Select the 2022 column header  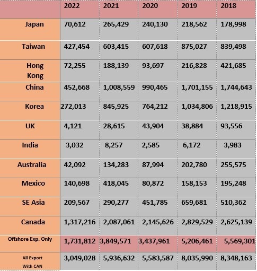72,6
